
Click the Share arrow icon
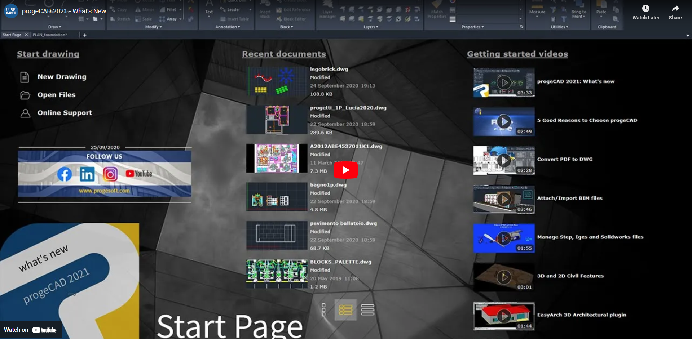[x=675, y=9]
